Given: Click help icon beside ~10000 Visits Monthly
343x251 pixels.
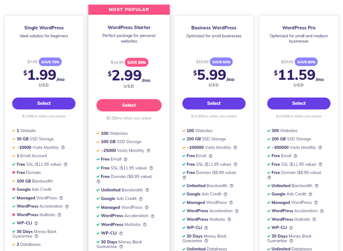Looking at the screenshot, I should tap(63, 147).
